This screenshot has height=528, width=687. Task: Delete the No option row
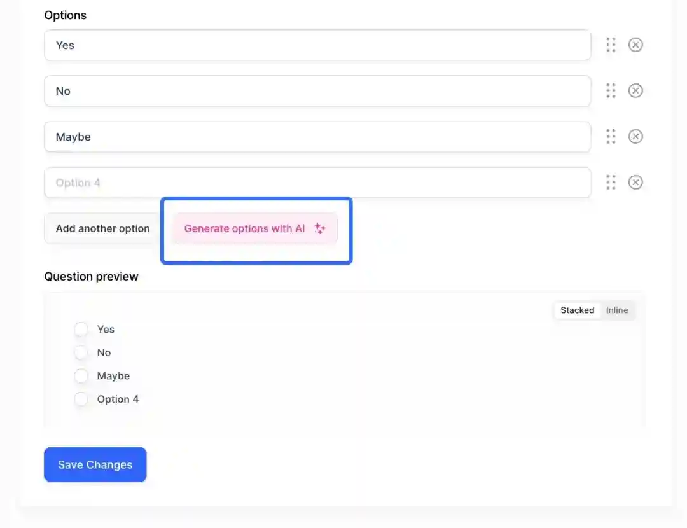pos(635,91)
